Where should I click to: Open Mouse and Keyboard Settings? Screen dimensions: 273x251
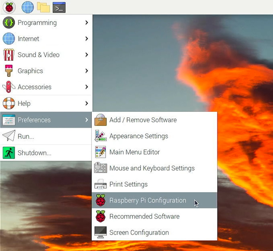[154, 168]
